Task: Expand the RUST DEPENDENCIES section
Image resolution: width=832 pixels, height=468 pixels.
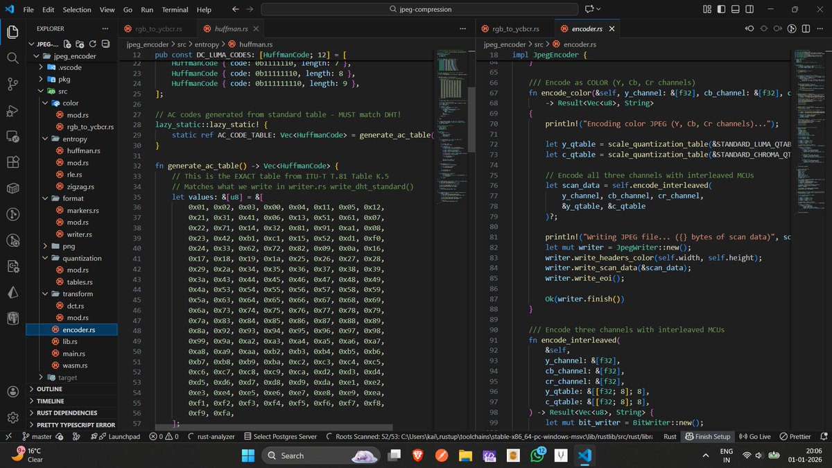Action: tap(71, 413)
